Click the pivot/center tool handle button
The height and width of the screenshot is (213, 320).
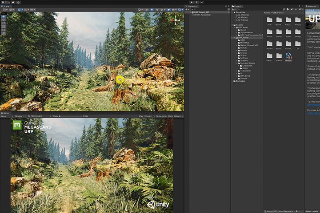pos(5,10)
